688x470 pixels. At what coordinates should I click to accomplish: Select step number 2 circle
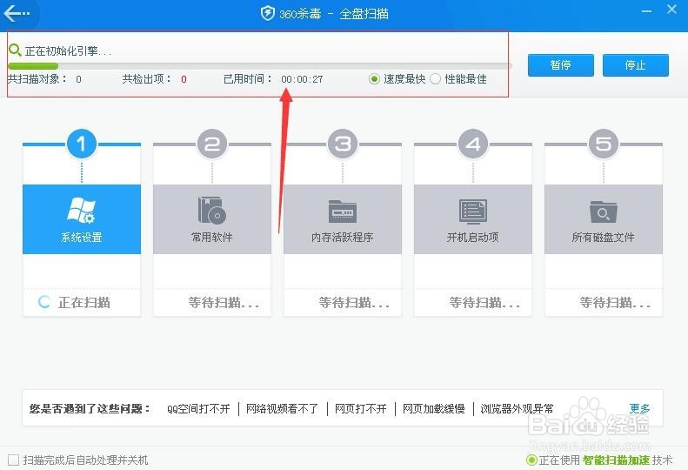[x=212, y=144]
